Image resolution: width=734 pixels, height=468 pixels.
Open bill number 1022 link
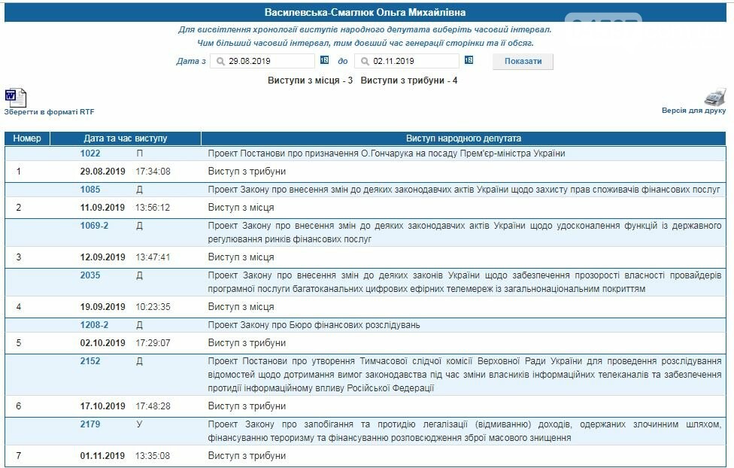90,153
